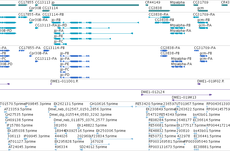The image size is (230, 151).
Task: Select transcript jp-RE
Action: [x=82, y=39]
